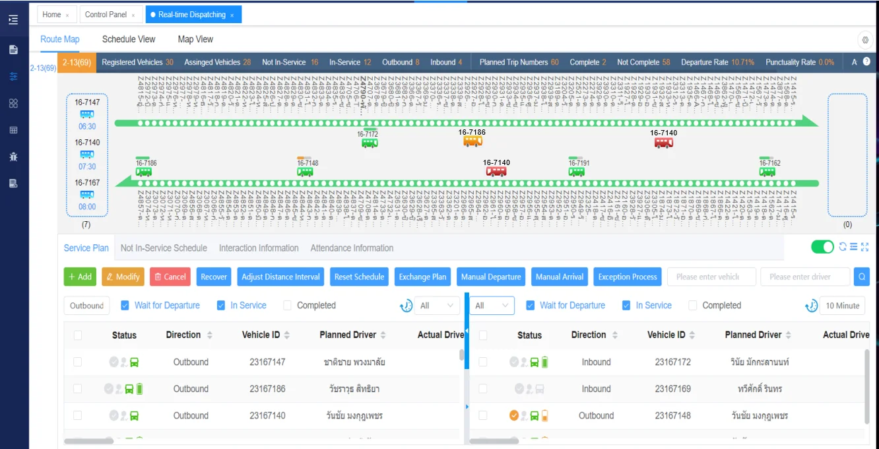Click the blue search magnifier button
Image resolution: width=879 pixels, height=449 pixels.
tap(861, 277)
